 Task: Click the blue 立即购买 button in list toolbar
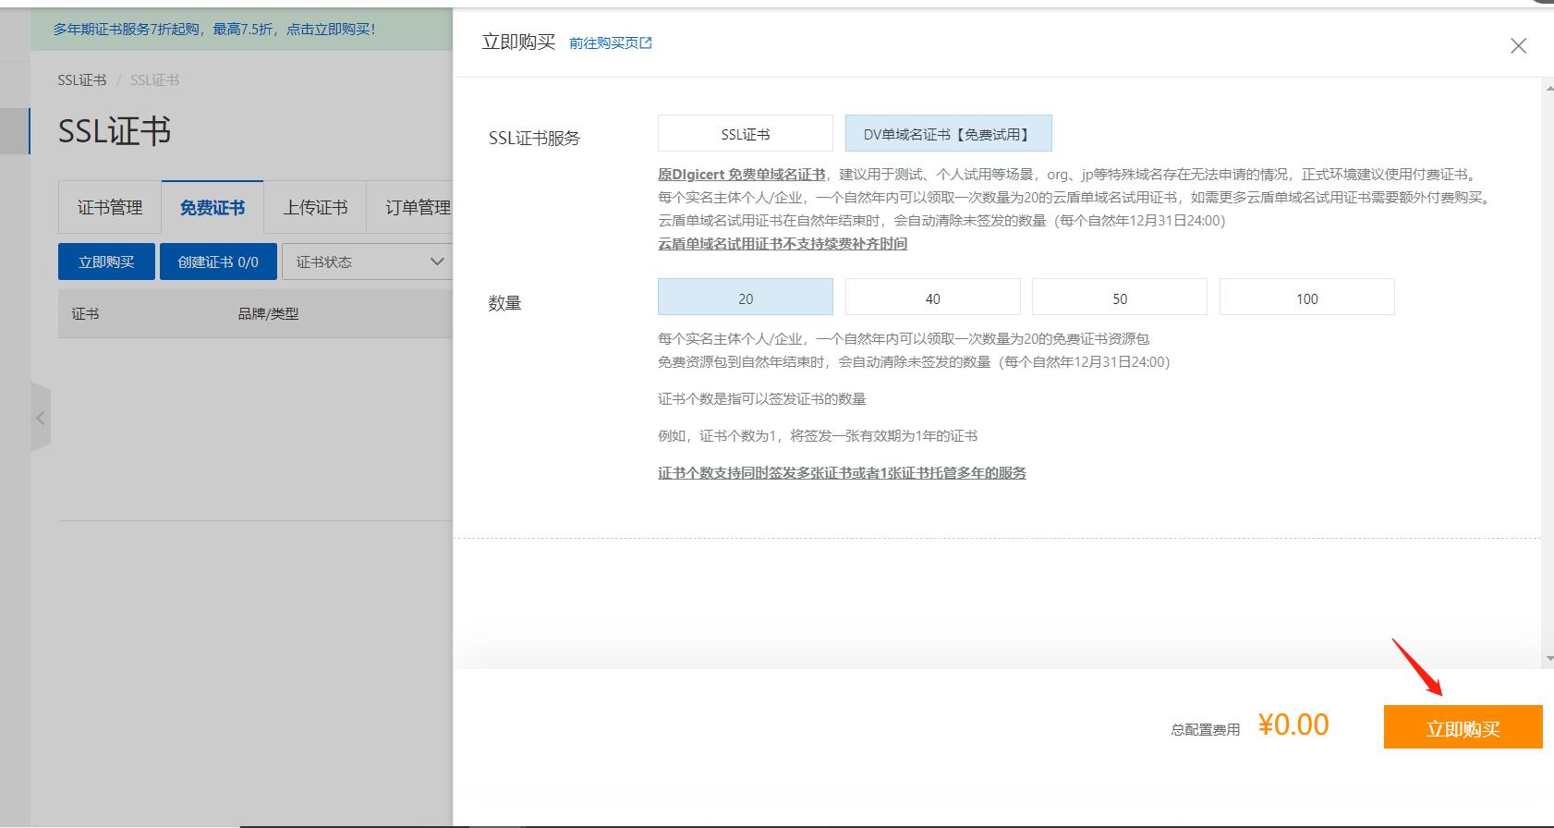click(106, 262)
